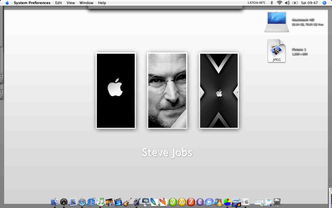The height and width of the screenshot is (208, 332).
Task: Launch Illustrator flower icon in Dock
Action: pyautogui.click(x=163, y=202)
